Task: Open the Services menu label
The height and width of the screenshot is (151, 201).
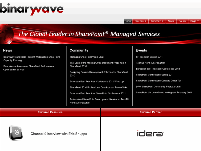Action: (x=139, y=21)
